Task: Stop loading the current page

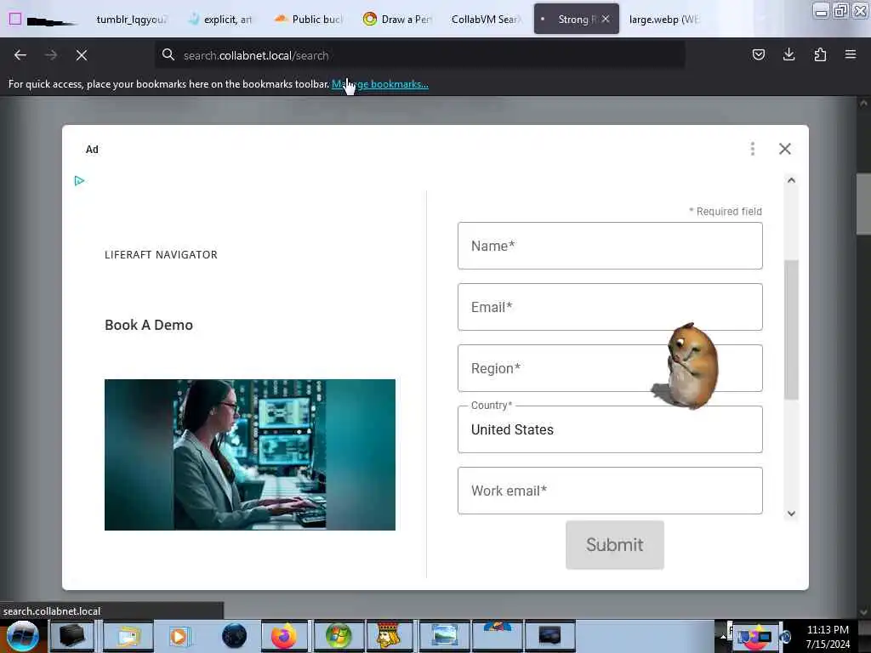Action: coord(82,55)
